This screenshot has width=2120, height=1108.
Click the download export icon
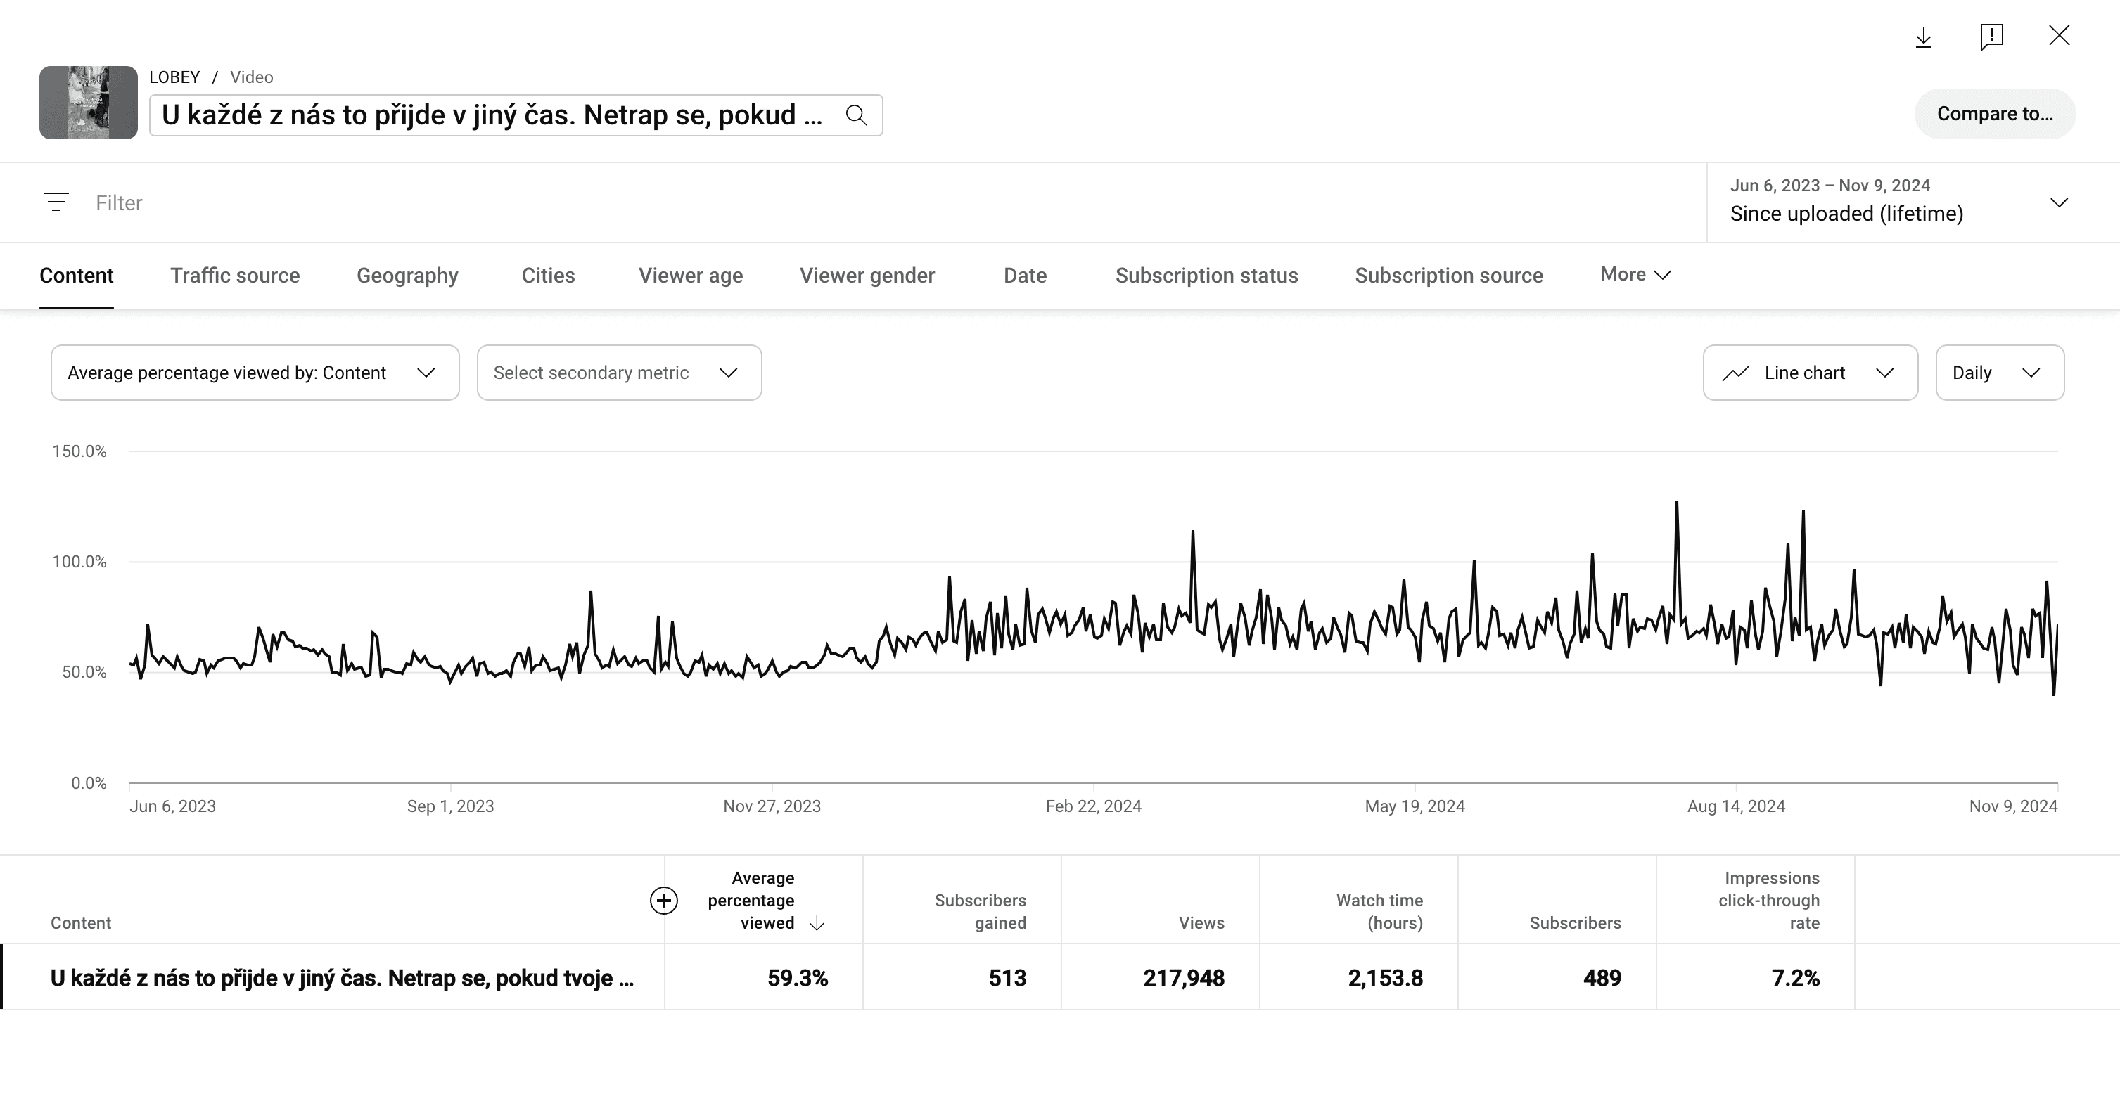click(1923, 37)
